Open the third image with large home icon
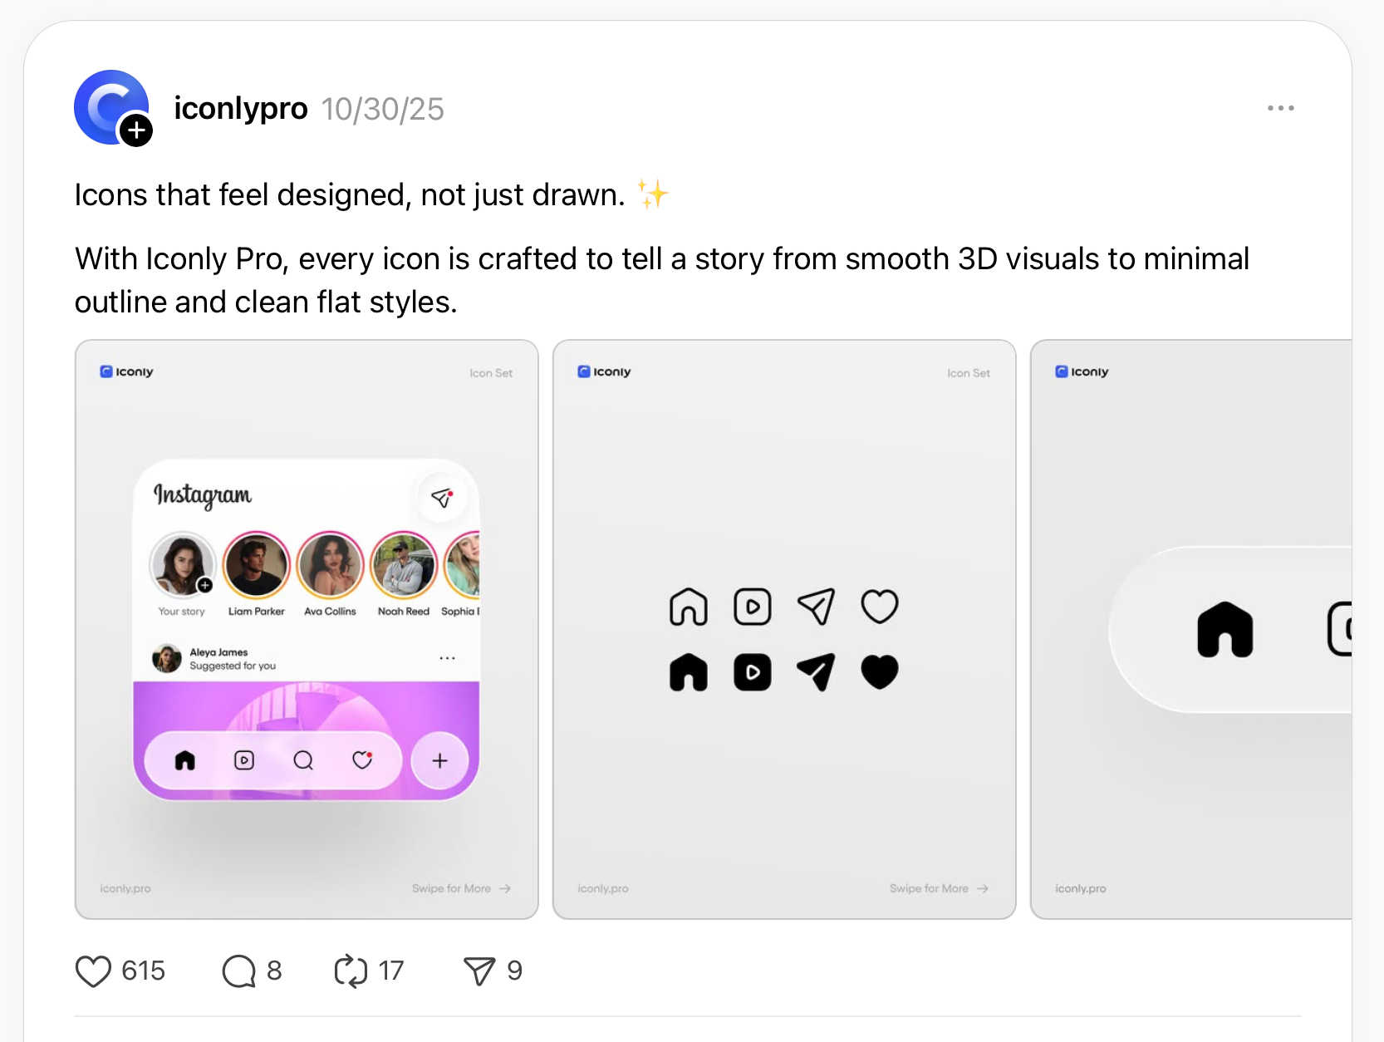Viewport: 1384px width, 1042px height. [x=1191, y=629]
